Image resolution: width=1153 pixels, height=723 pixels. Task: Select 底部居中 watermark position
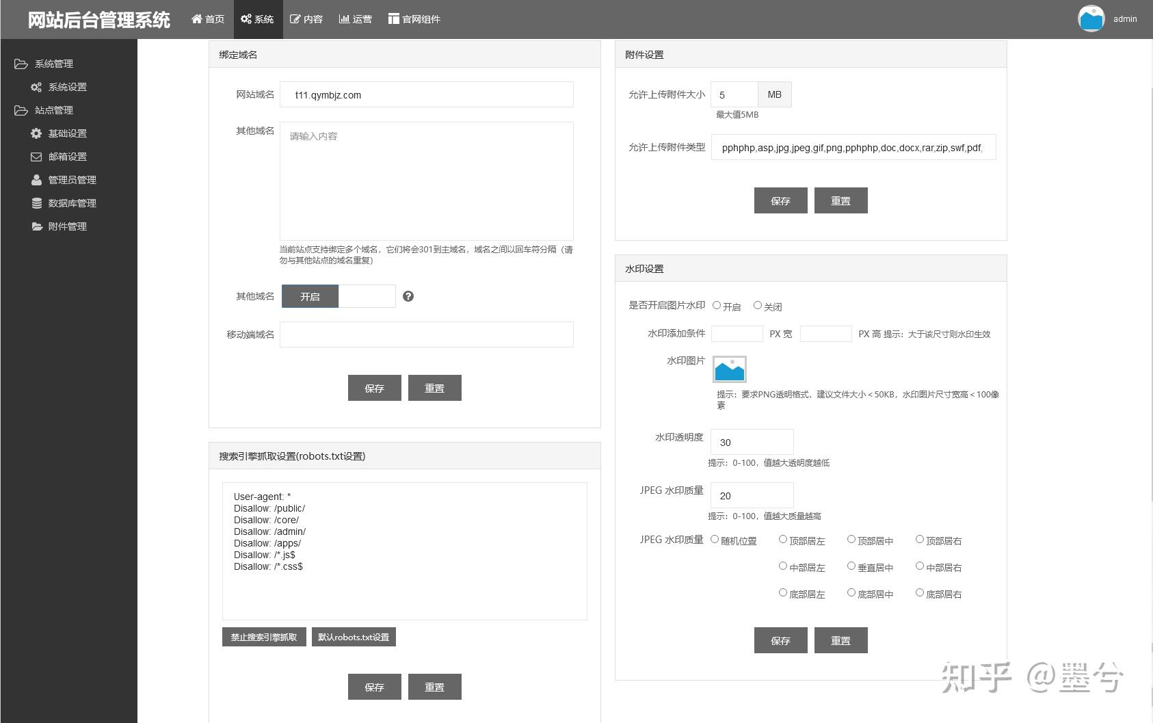(851, 593)
